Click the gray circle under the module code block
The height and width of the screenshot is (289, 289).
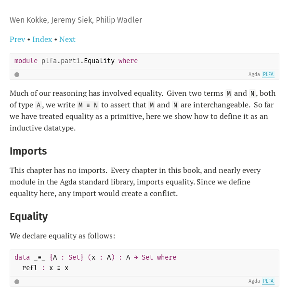click(x=17, y=75)
